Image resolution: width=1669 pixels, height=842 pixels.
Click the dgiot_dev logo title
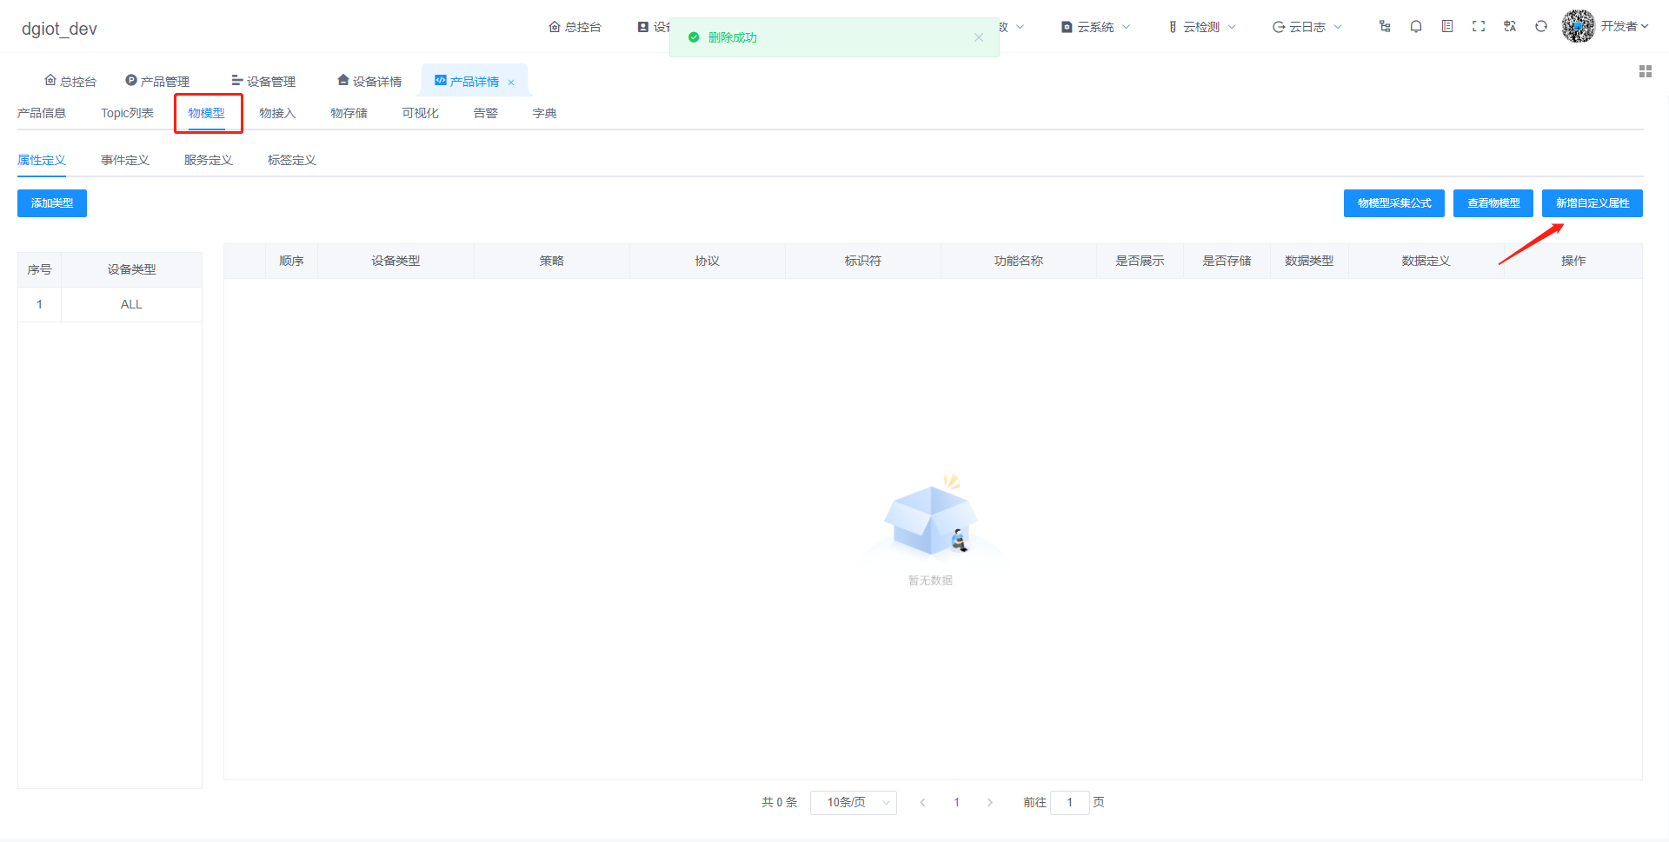59,29
